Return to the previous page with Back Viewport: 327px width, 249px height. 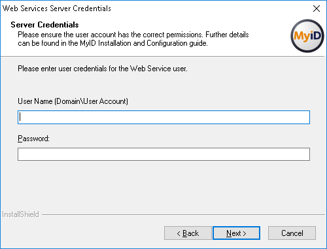click(188, 233)
